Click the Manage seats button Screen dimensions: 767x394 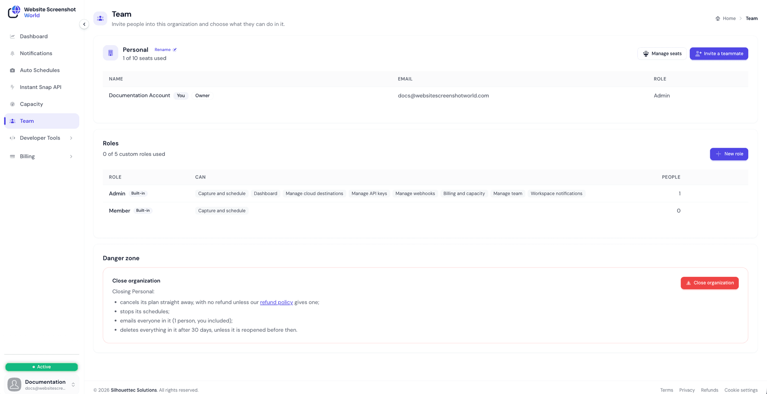pyautogui.click(x=662, y=54)
